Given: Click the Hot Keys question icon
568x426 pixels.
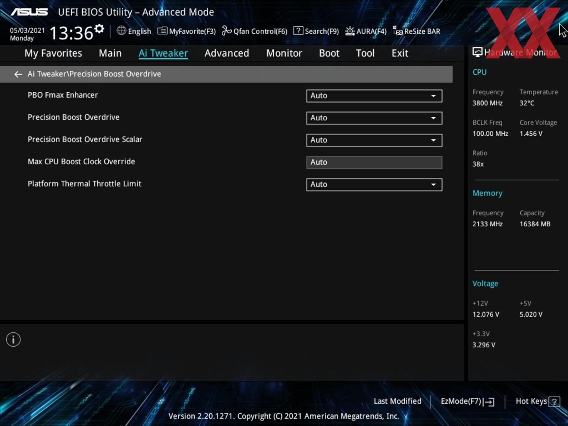Looking at the screenshot, I should pos(554,402).
